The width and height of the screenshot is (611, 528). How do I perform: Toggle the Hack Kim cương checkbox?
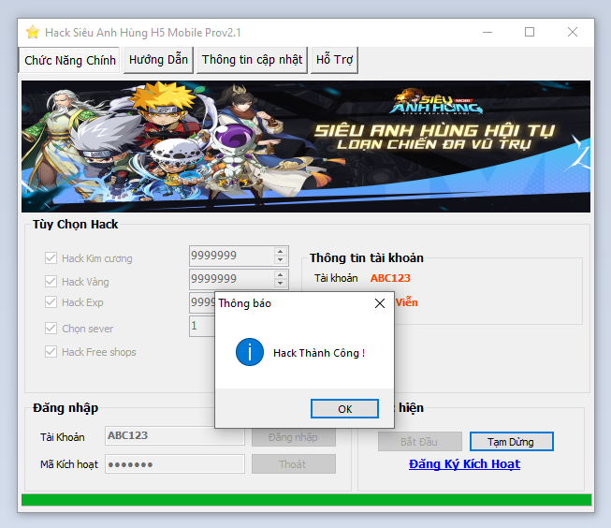51,258
